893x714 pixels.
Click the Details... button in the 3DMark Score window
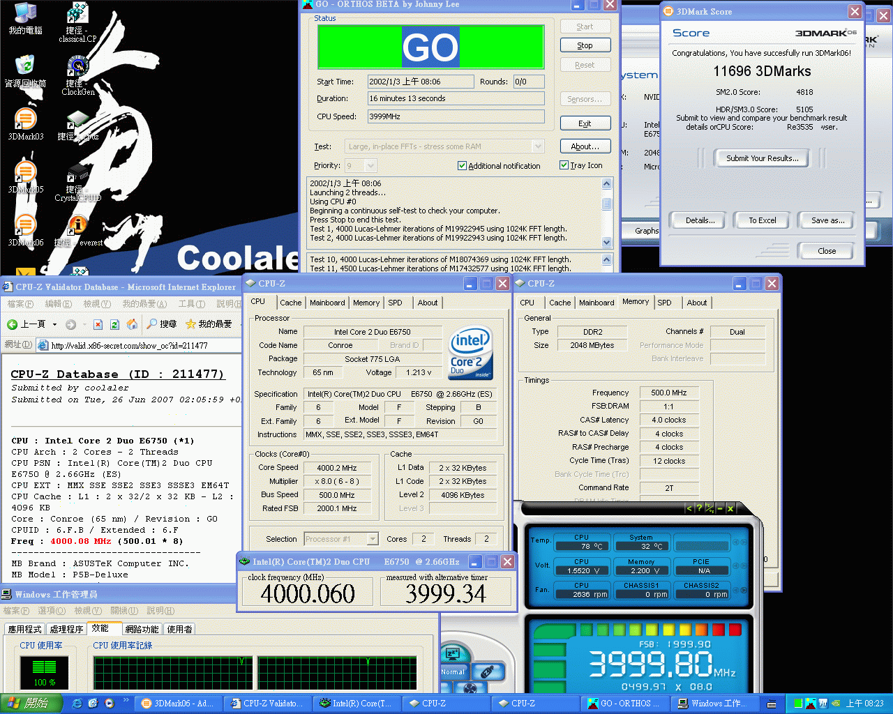(699, 220)
